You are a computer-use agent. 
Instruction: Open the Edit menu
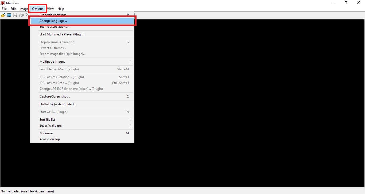pyautogui.click(x=13, y=9)
